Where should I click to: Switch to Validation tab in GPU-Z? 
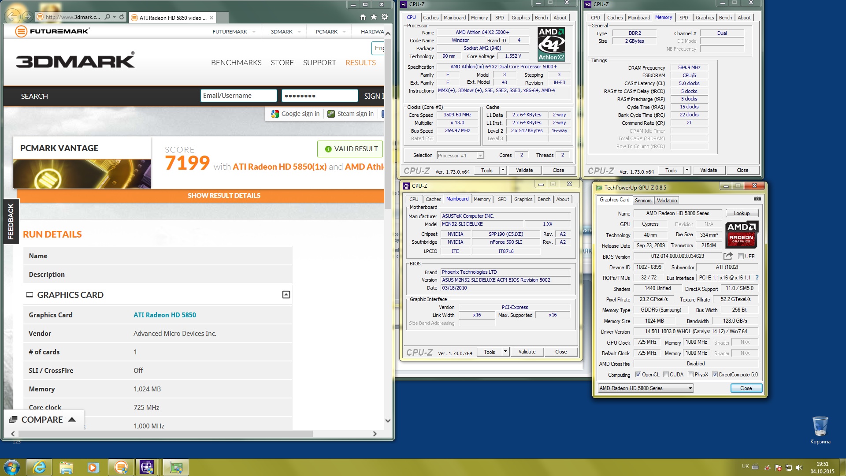(667, 201)
